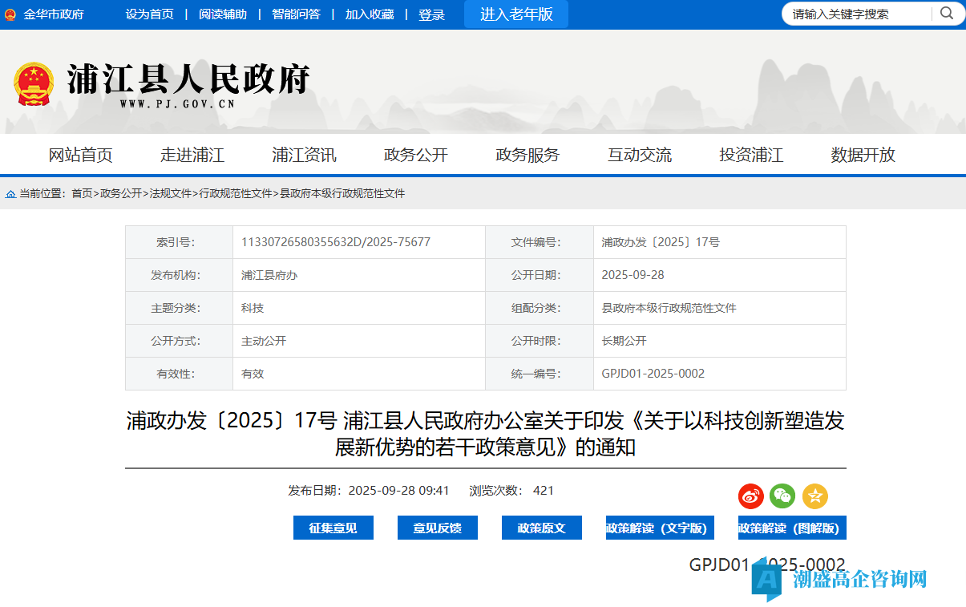Click the national emblem site logo

33,83
